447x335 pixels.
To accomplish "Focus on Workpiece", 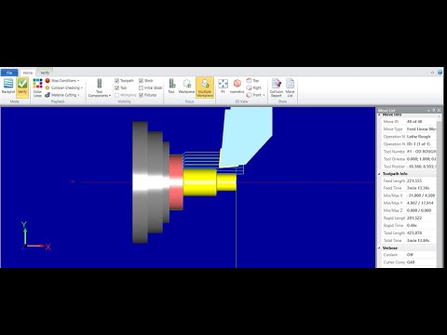I will pos(186,86).
